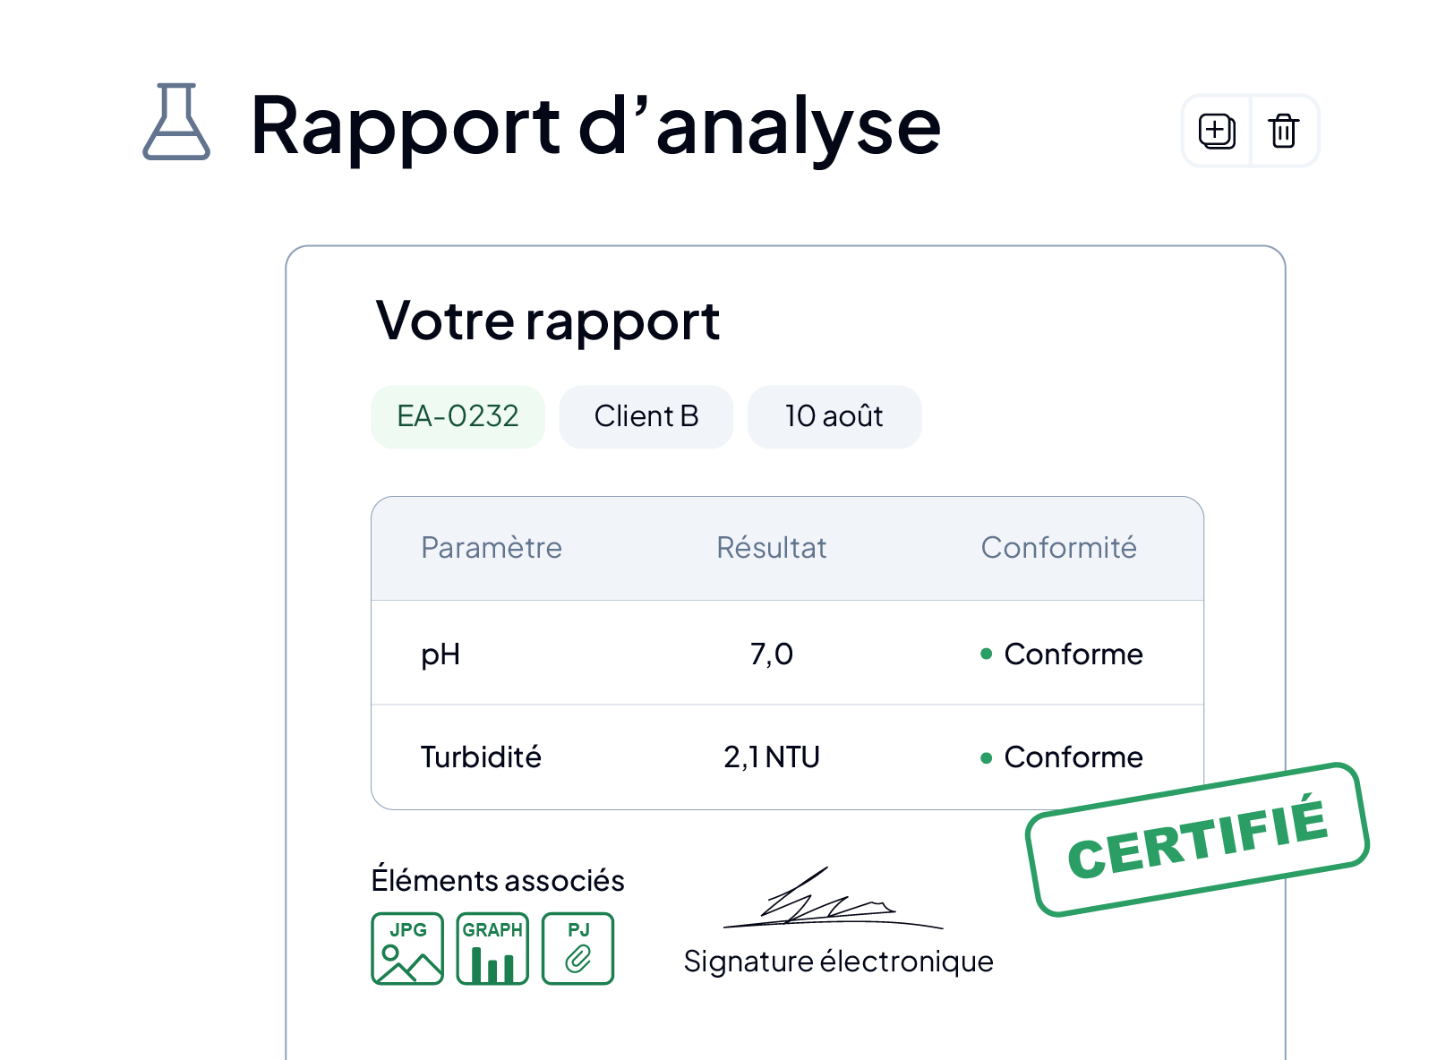The image size is (1437, 1060).
Task: Select the Turbidité table row
Action: (x=787, y=757)
